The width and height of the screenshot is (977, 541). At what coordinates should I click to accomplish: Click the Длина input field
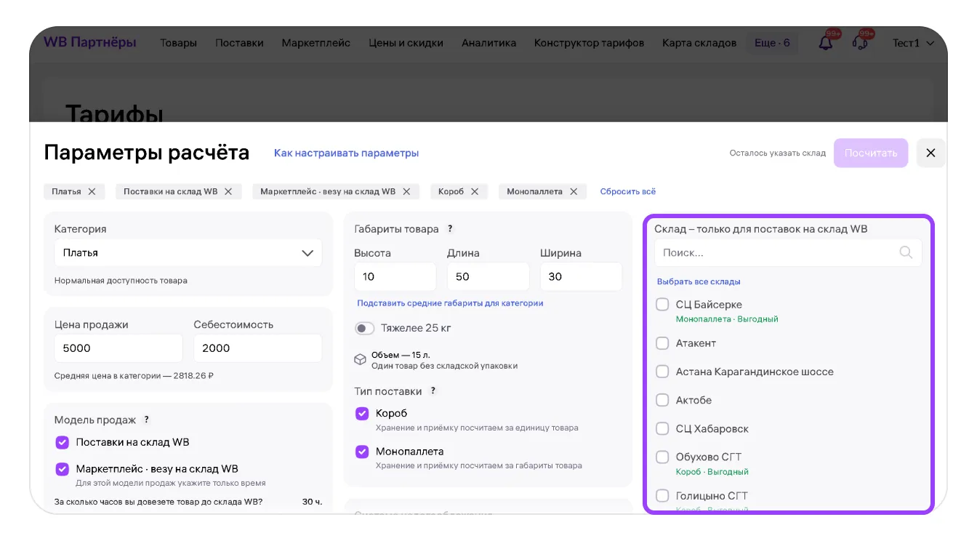488,276
